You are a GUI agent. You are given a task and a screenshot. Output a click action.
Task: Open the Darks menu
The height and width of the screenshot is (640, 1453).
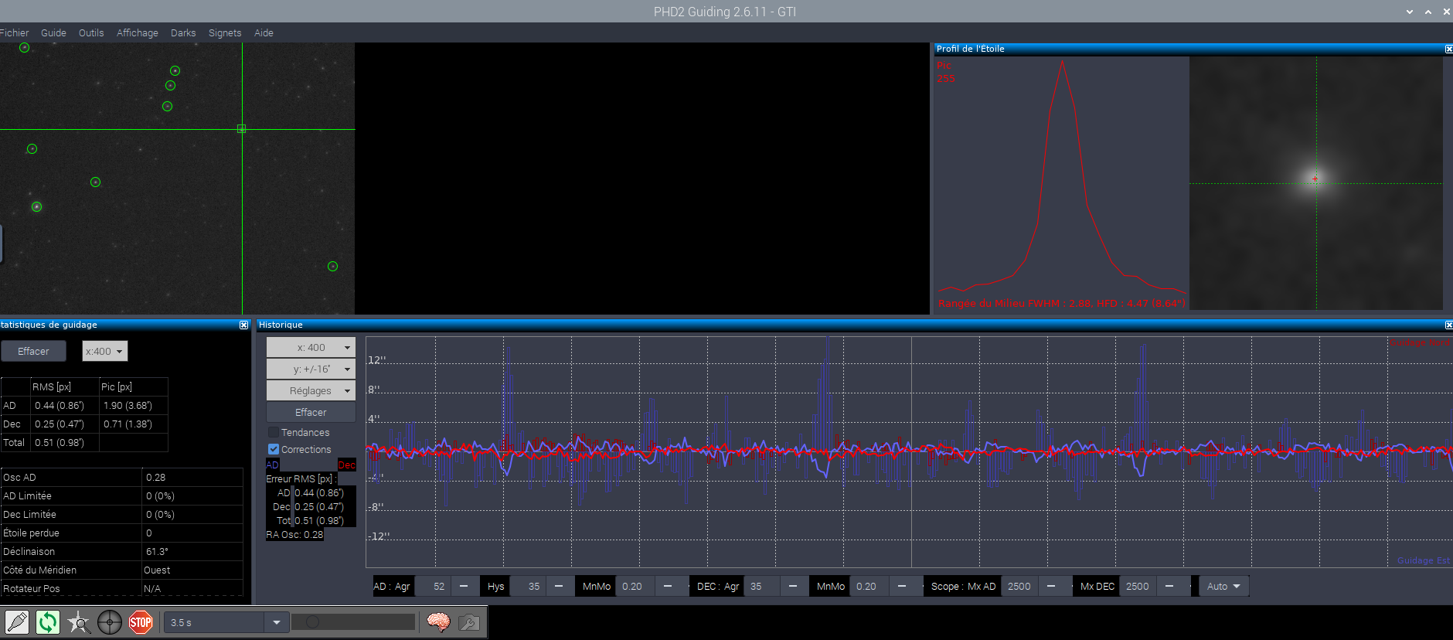[x=183, y=32]
